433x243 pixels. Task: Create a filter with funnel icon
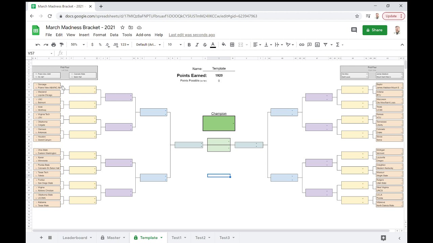(x=325, y=45)
